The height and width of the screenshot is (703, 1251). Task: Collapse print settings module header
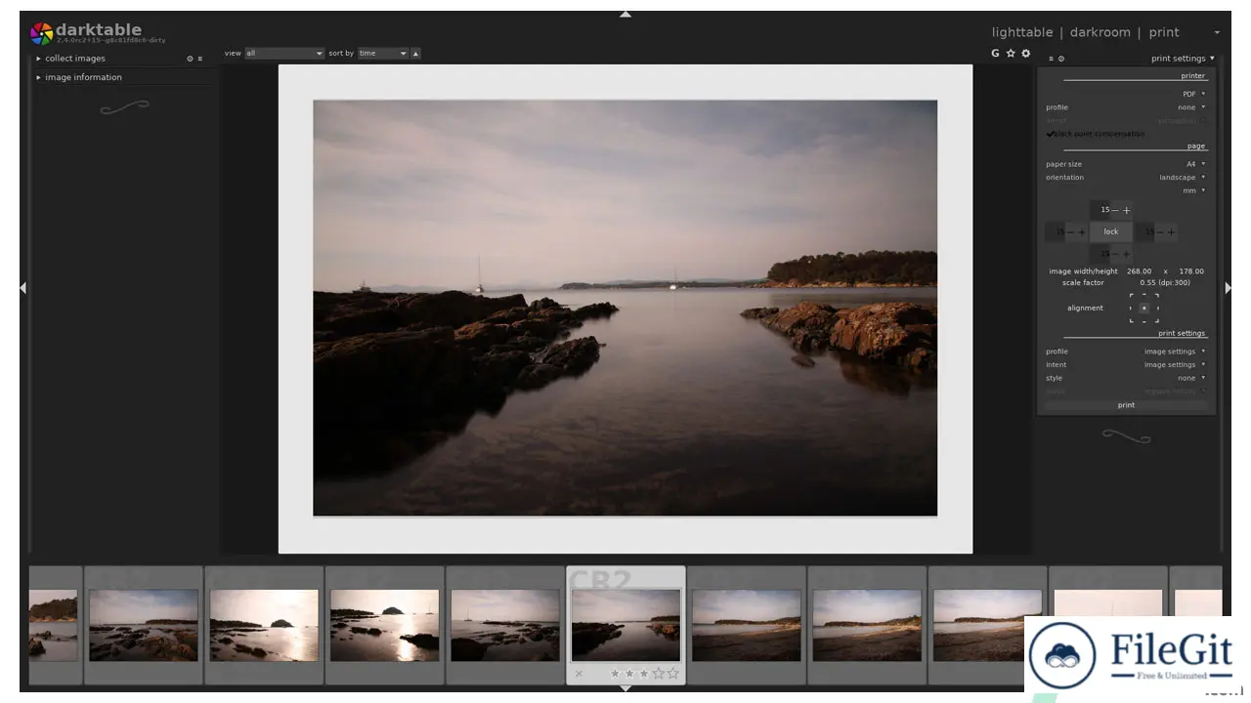1183,59
